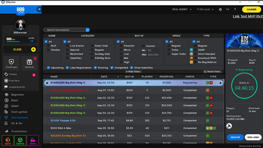Click the yellow plus deposit icon
Image resolution: width=263 pixels, height=148 pixels.
[33, 49]
